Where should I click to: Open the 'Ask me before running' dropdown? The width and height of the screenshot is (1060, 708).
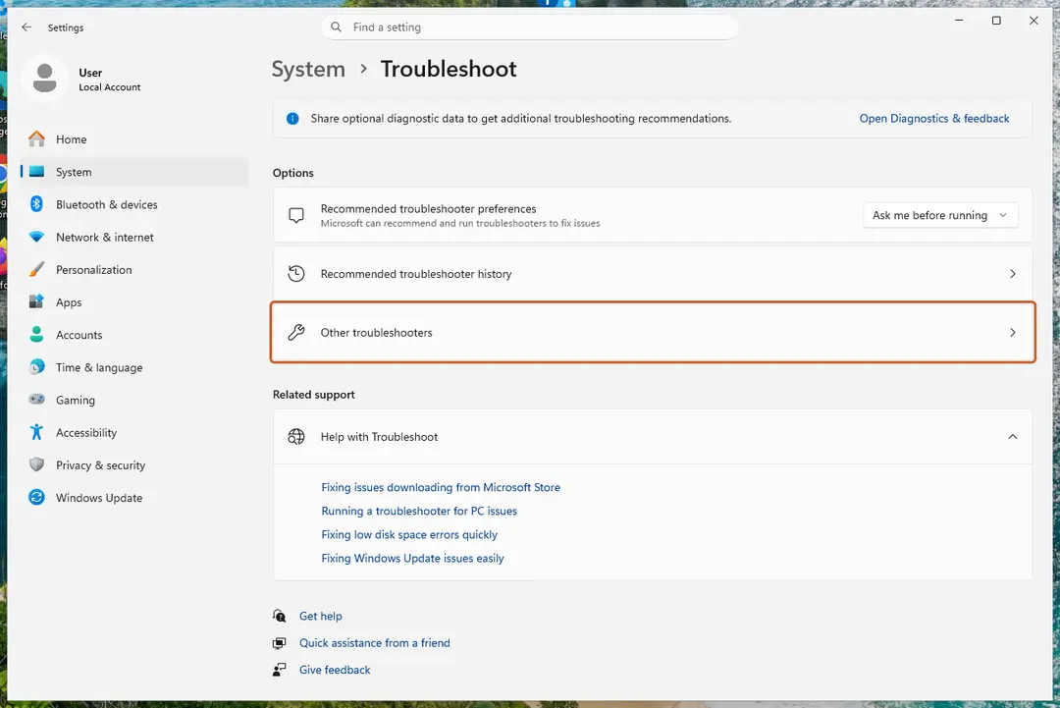pos(940,215)
